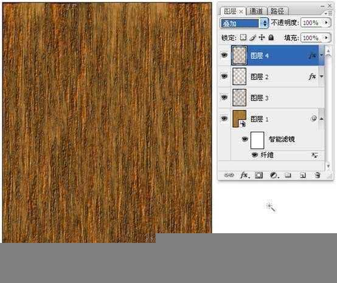Expand layer effects arrow on 图层 4
This screenshot has width=337, height=283.
[x=322, y=55]
